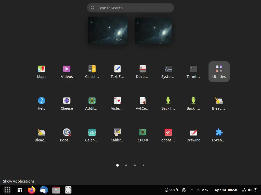The width and height of the screenshot is (261, 195).
Task: Go to the second app grid page dot
Action: pyautogui.click(x=126, y=165)
